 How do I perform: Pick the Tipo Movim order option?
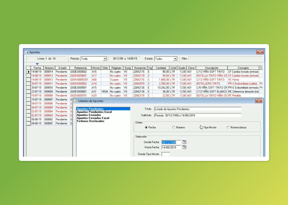pyautogui.click(x=201, y=128)
